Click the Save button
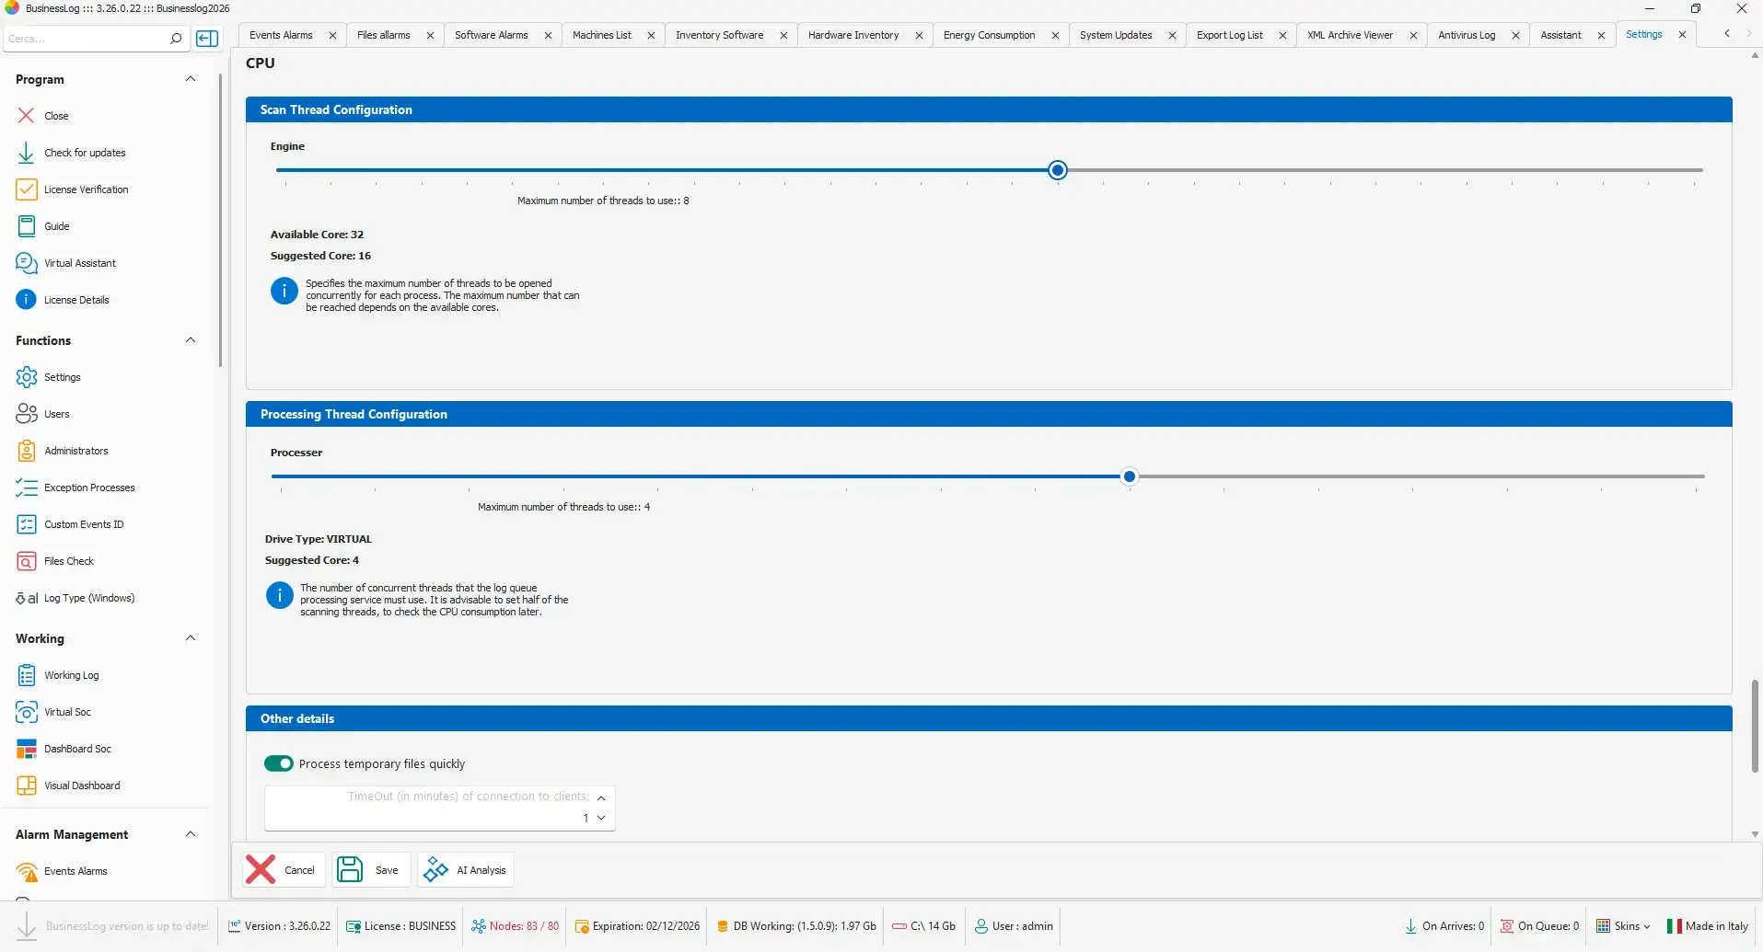Viewport: 1763px width, 952px height. (x=370, y=869)
